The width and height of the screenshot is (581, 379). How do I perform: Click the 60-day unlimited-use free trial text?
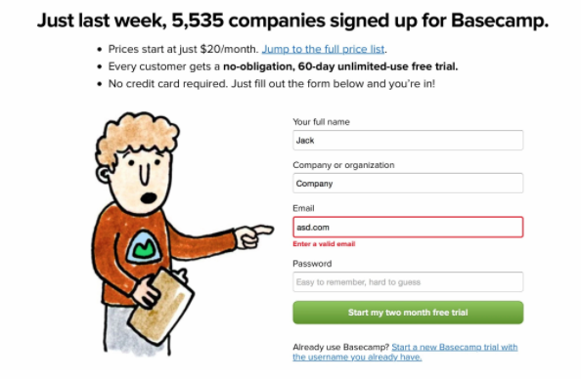point(340,66)
